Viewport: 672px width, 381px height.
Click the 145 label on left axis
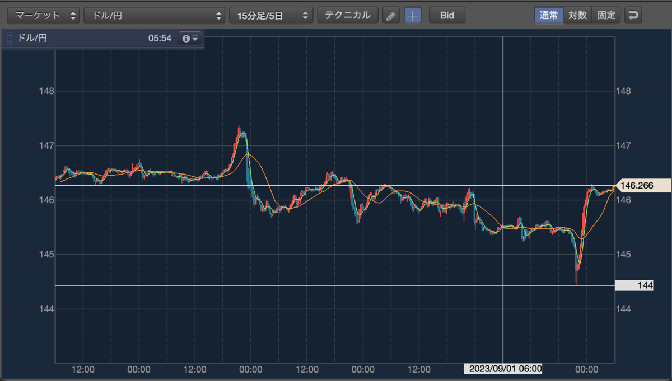coord(45,255)
